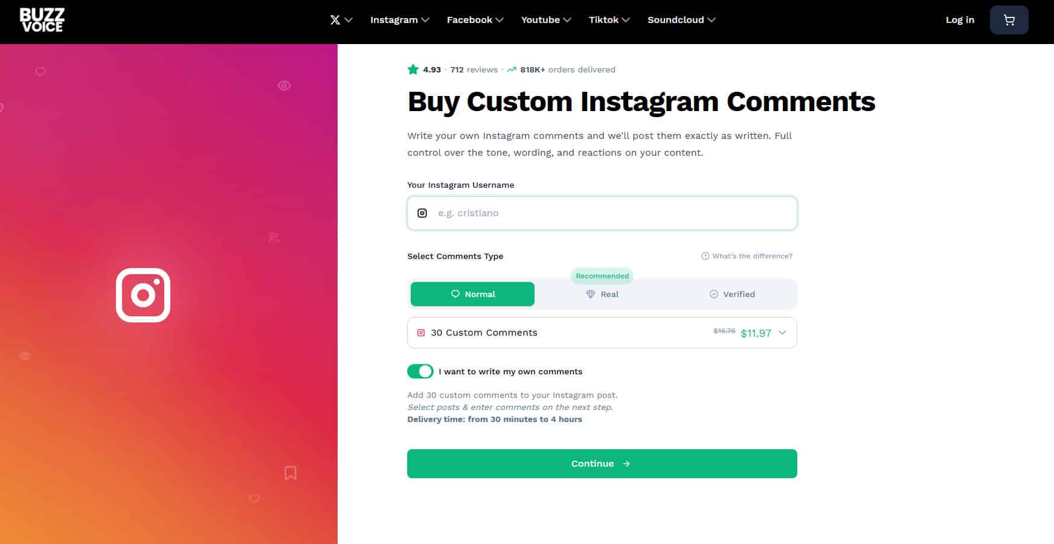This screenshot has width=1054, height=544.
Task: Focus the Instagram username input field
Action: point(602,213)
